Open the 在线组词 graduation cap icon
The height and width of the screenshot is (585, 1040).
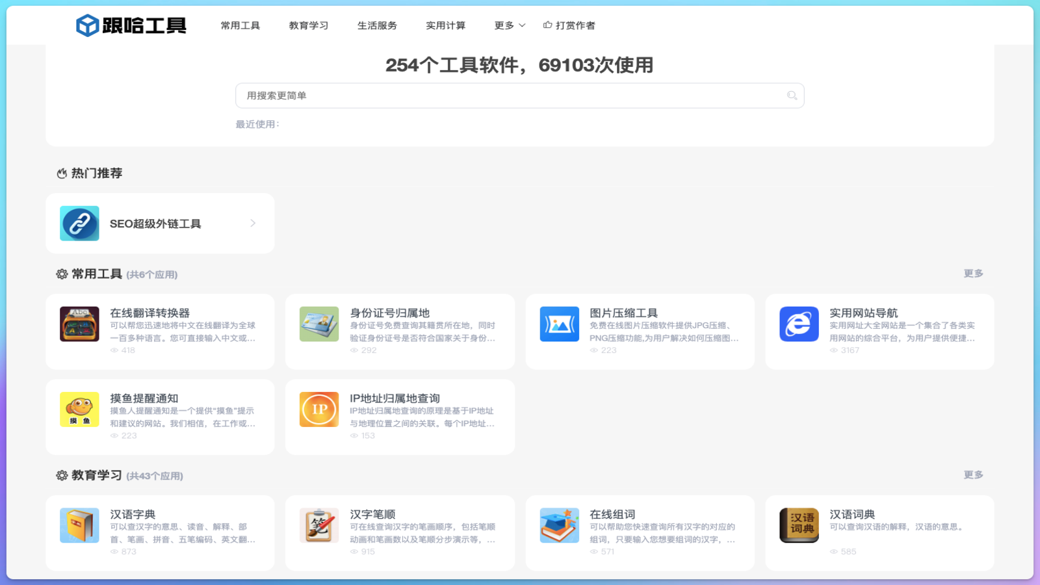[x=559, y=525]
